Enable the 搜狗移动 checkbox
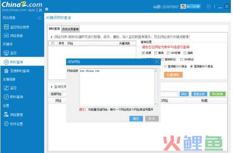The width and height of the screenshot is (233, 153). pyautogui.click(x=163, y=59)
